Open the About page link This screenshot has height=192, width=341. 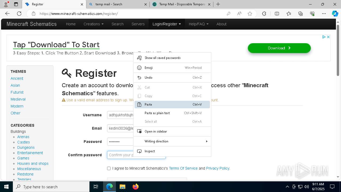click(x=221, y=24)
